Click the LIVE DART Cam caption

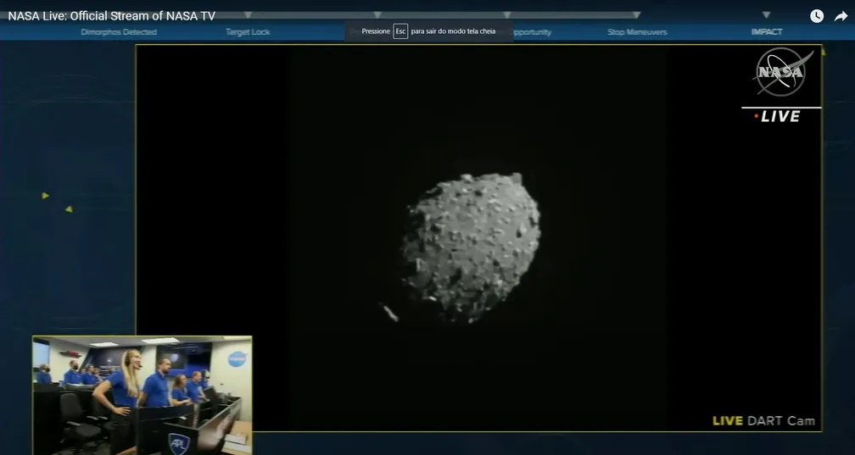click(763, 421)
